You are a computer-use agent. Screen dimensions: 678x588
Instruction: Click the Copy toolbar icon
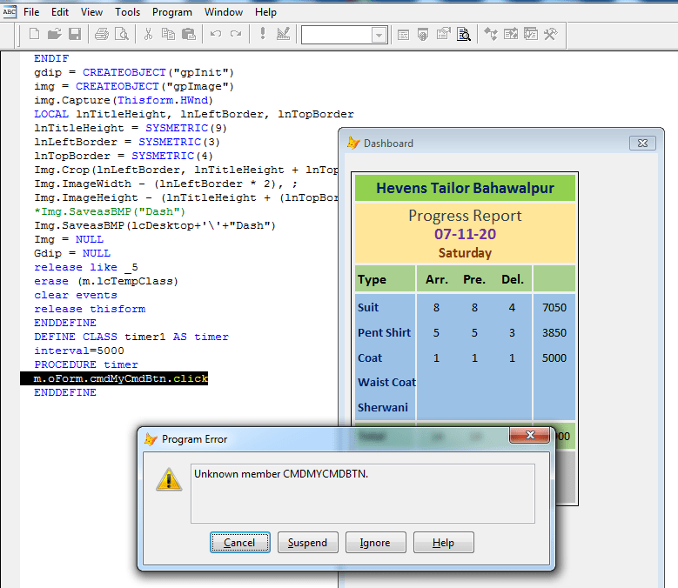coord(168,34)
